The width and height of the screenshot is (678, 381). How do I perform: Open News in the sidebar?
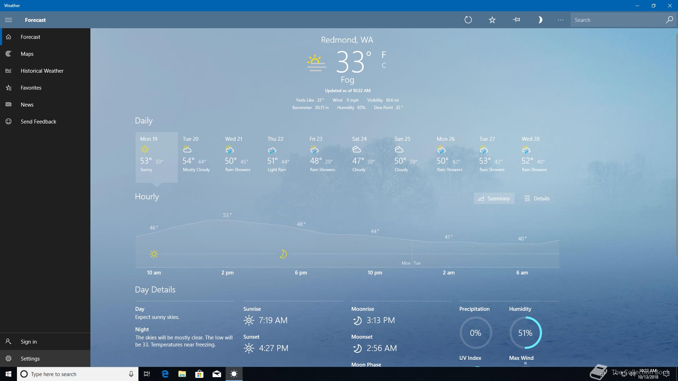click(x=45, y=104)
